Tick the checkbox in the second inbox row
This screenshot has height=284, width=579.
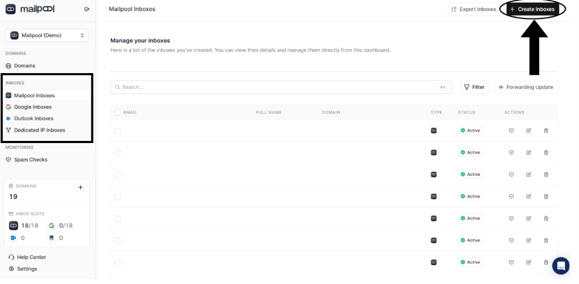click(117, 153)
